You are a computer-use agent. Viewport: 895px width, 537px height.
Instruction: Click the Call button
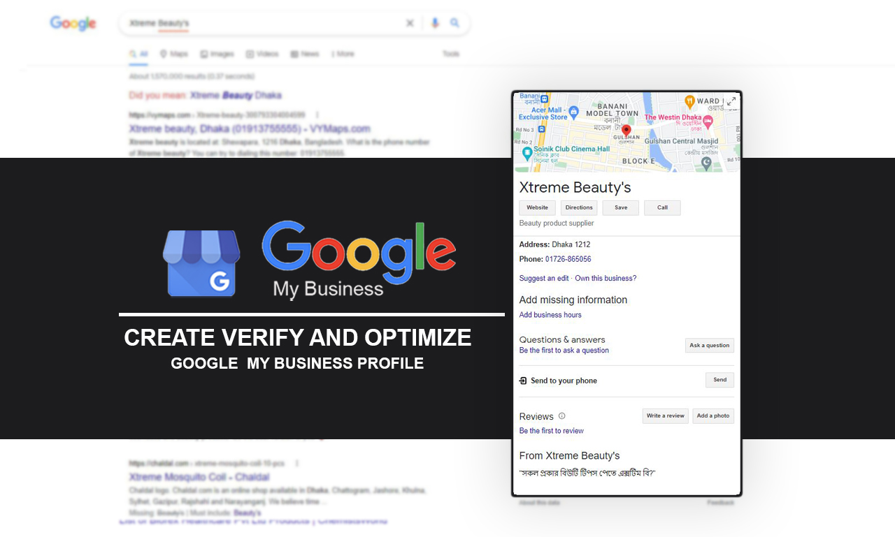tap(662, 207)
